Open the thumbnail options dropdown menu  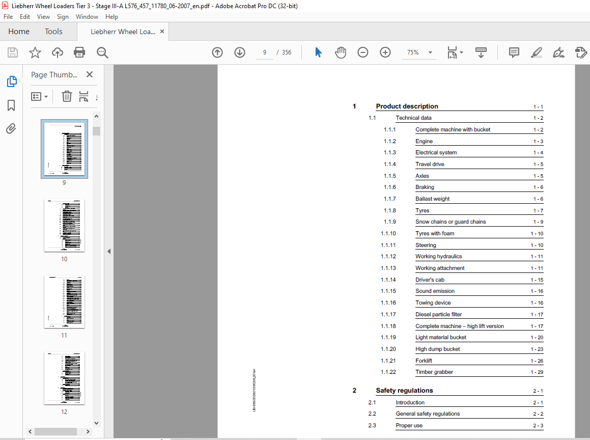pyautogui.click(x=40, y=97)
